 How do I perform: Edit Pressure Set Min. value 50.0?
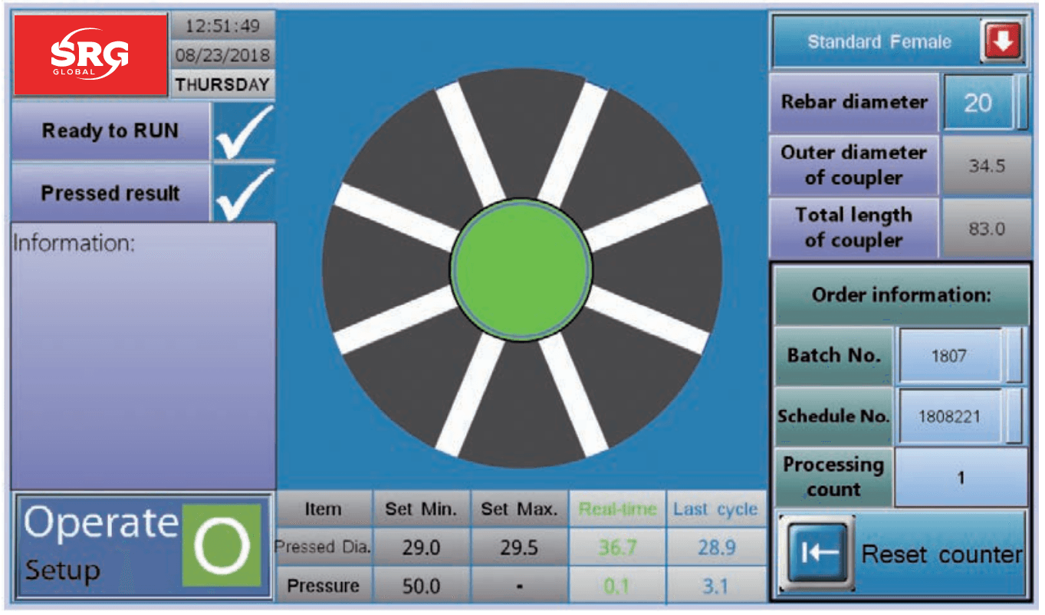point(420,586)
